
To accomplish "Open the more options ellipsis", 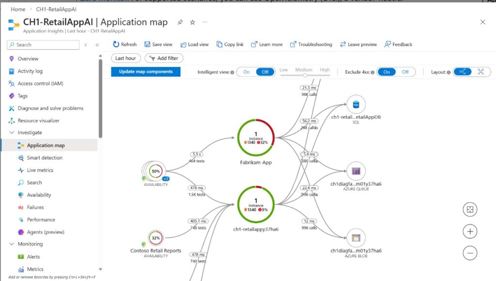I will pos(205,22).
